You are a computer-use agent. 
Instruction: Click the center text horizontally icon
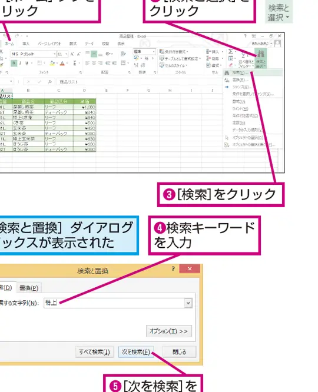tap(94, 63)
